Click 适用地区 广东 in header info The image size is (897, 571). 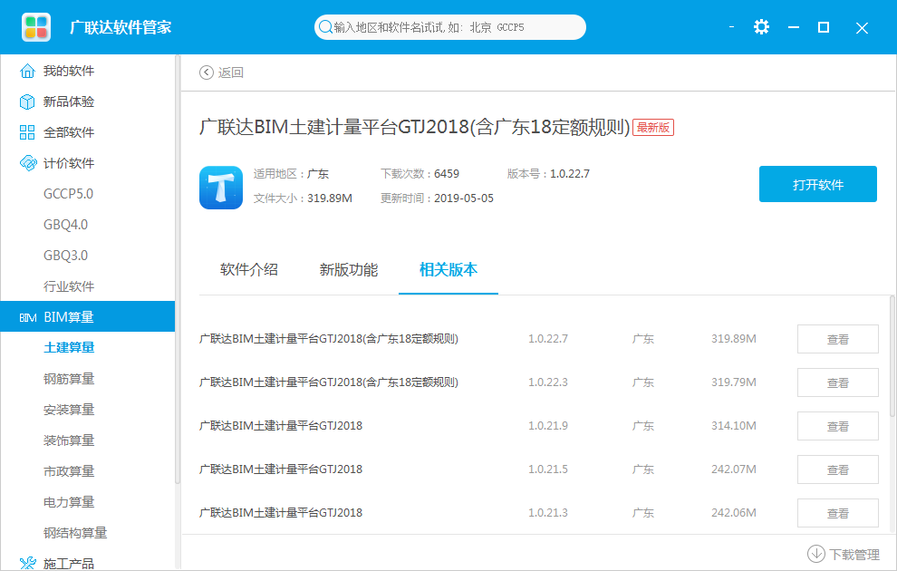click(291, 174)
